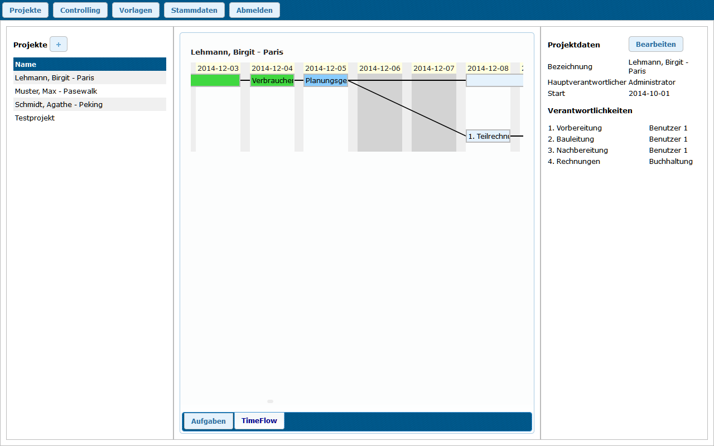Click the 1. Teilrechnung milestone
The height and width of the screenshot is (446, 714).
click(x=488, y=135)
